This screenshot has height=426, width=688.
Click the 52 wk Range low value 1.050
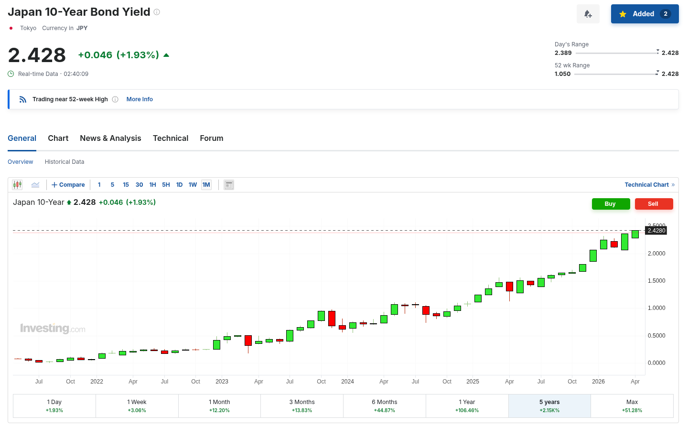coord(563,74)
